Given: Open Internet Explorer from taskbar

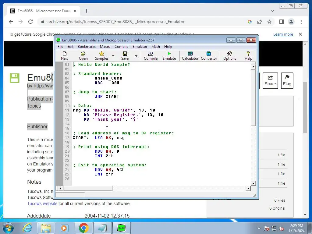Looking at the screenshot, I should 27,228.
